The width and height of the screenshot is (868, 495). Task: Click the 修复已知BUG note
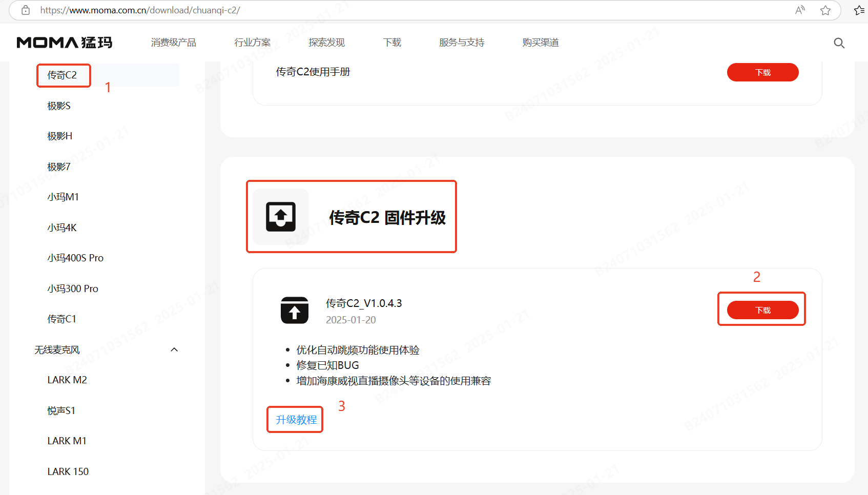[x=327, y=365]
